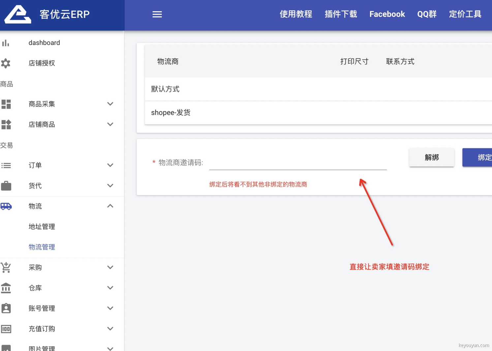Expand the 店铺商品 chevron
The image size is (492, 351).
pyautogui.click(x=110, y=124)
